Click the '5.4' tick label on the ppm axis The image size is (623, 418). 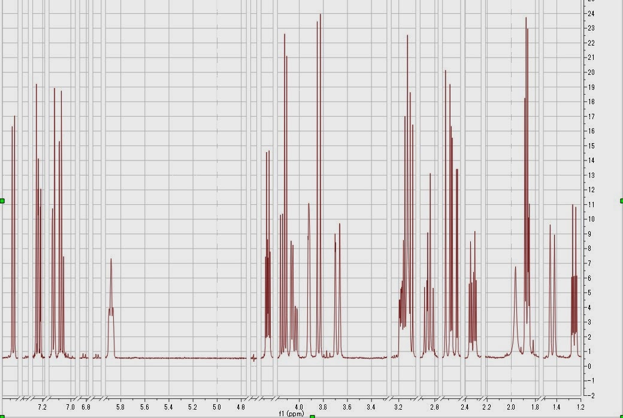point(169,407)
